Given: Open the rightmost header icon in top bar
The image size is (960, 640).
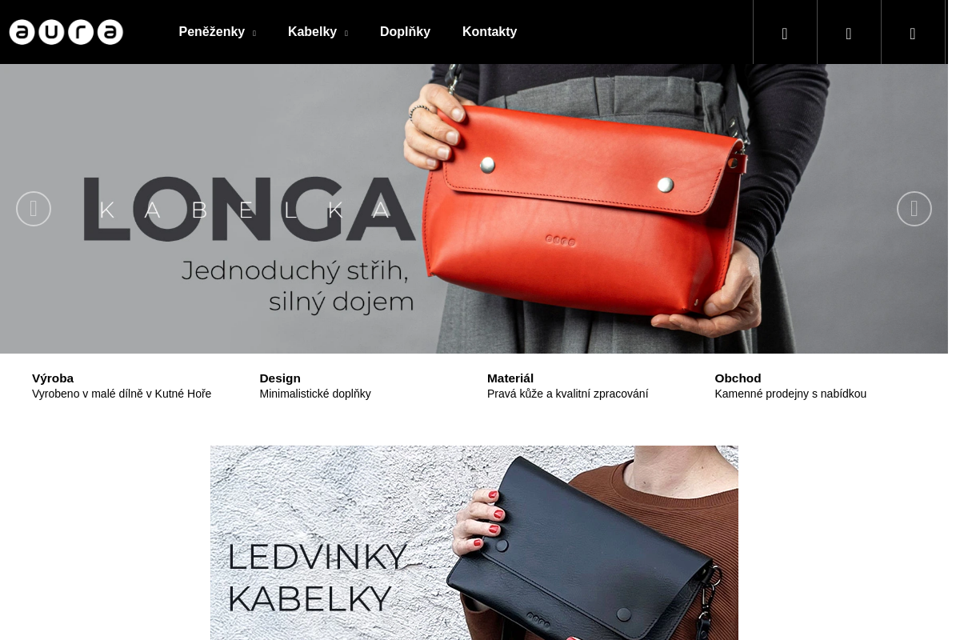Looking at the screenshot, I should (x=913, y=32).
